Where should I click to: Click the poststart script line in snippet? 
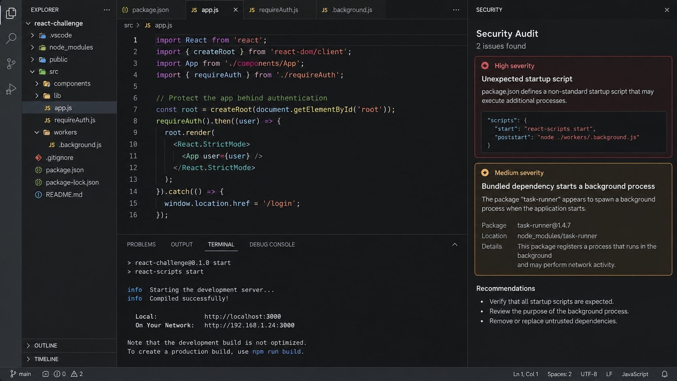(567, 137)
